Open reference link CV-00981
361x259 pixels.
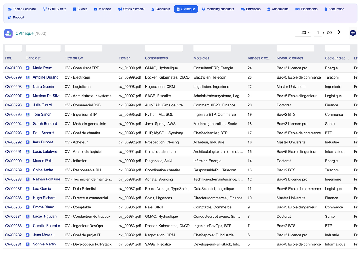coord(14,245)
